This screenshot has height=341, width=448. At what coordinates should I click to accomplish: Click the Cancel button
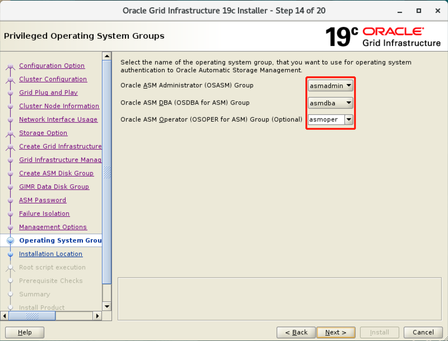click(x=423, y=333)
